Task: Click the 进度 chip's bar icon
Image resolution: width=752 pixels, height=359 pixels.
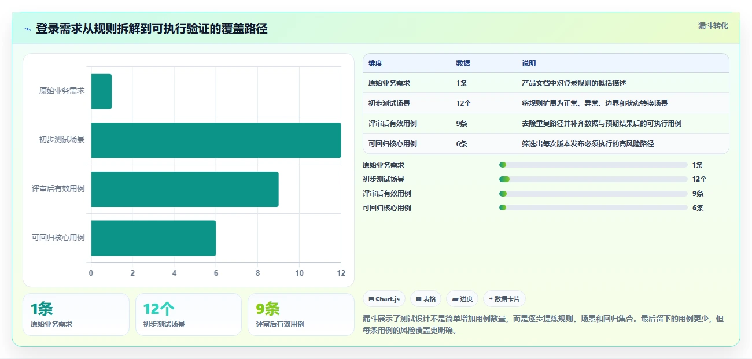Action: [455, 299]
